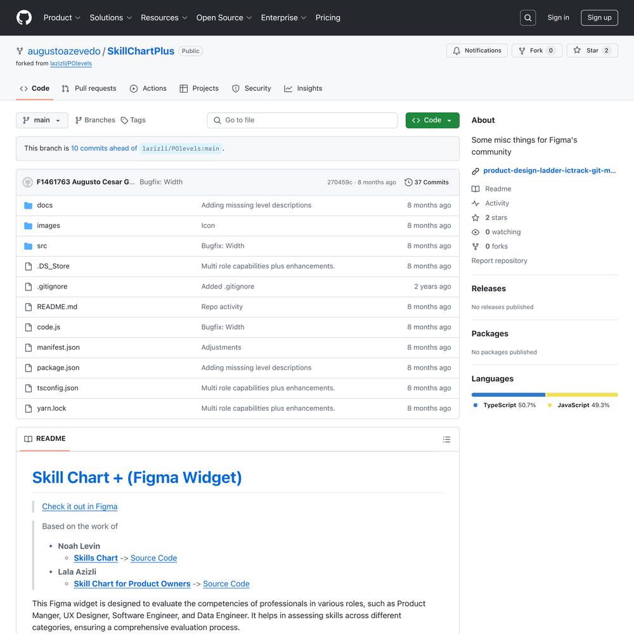
Task: Click the Notifications button
Action: tap(477, 51)
